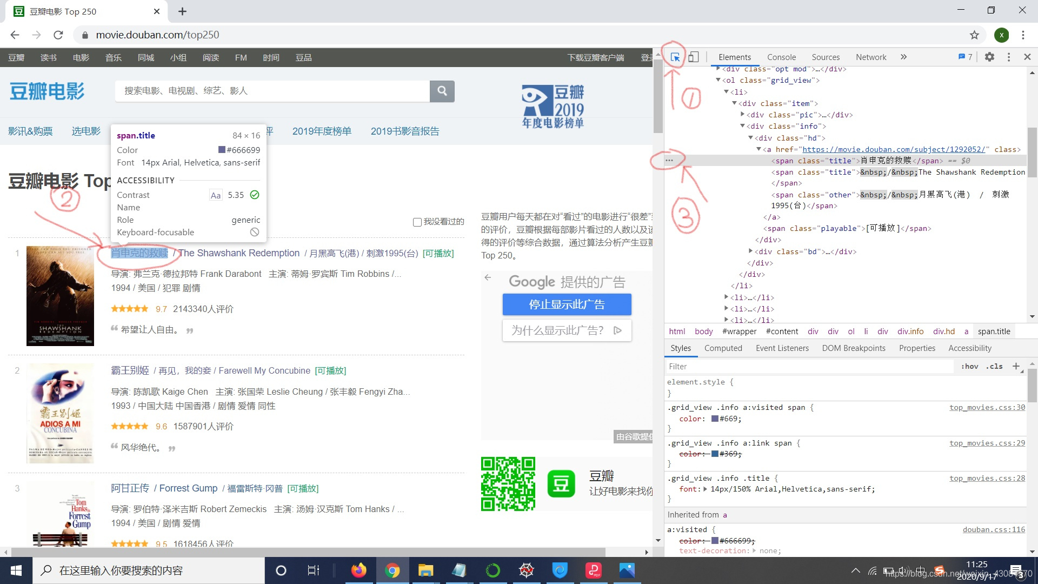Click the #369 color swatch
Image resolution: width=1038 pixels, height=584 pixels.
715,454
